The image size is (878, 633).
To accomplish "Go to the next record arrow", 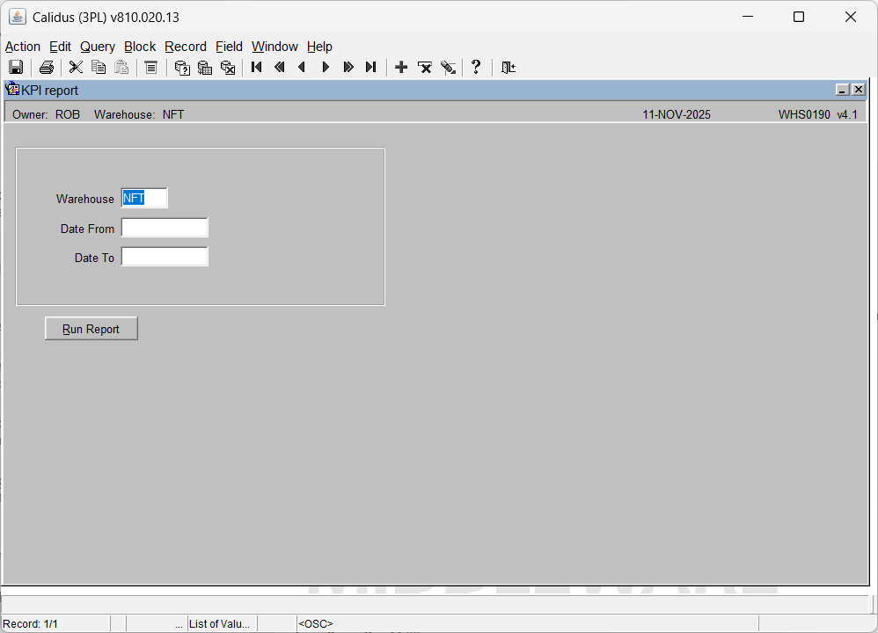I will pyautogui.click(x=326, y=68).
